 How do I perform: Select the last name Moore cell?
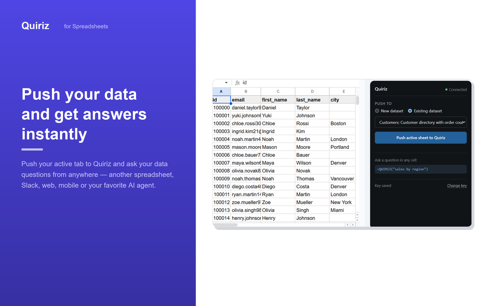(312, 147)
